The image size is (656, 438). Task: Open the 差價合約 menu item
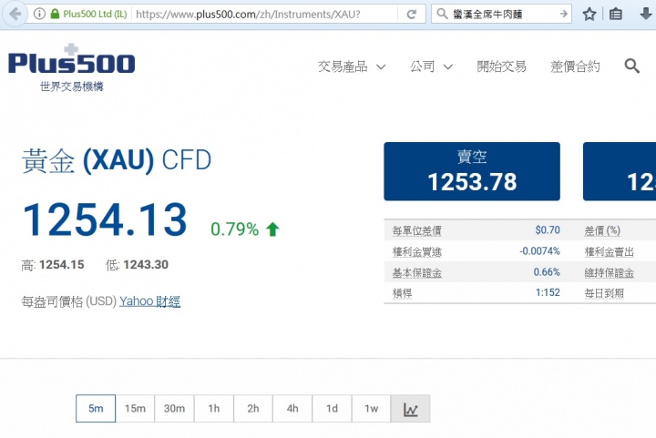click(575, 66)
